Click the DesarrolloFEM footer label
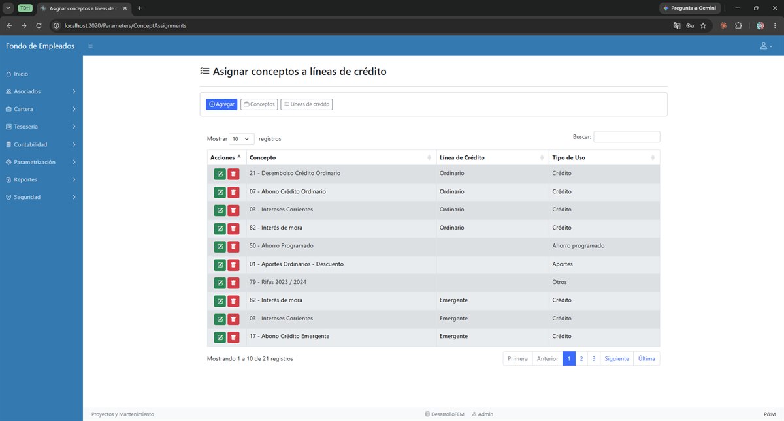This screenshot has height=421, width=784. 444,414
